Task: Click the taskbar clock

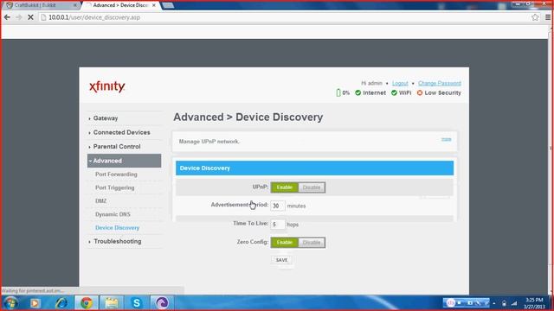Action: click(534, 303)
